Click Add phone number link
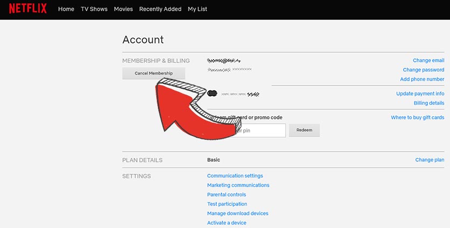Screen dimensions: 450x228 tap(422, 79)
